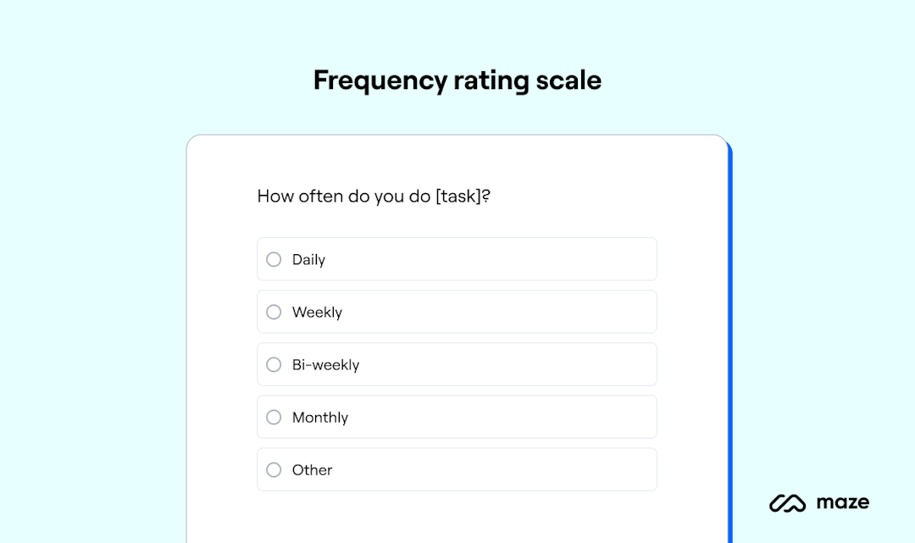This screenshot has height=543, width=915.
Task: Select the Weekly radio button
Action: [274, 312]
